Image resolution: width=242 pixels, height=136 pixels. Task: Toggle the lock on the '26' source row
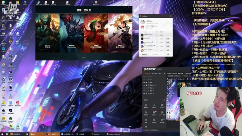(146, 94)
